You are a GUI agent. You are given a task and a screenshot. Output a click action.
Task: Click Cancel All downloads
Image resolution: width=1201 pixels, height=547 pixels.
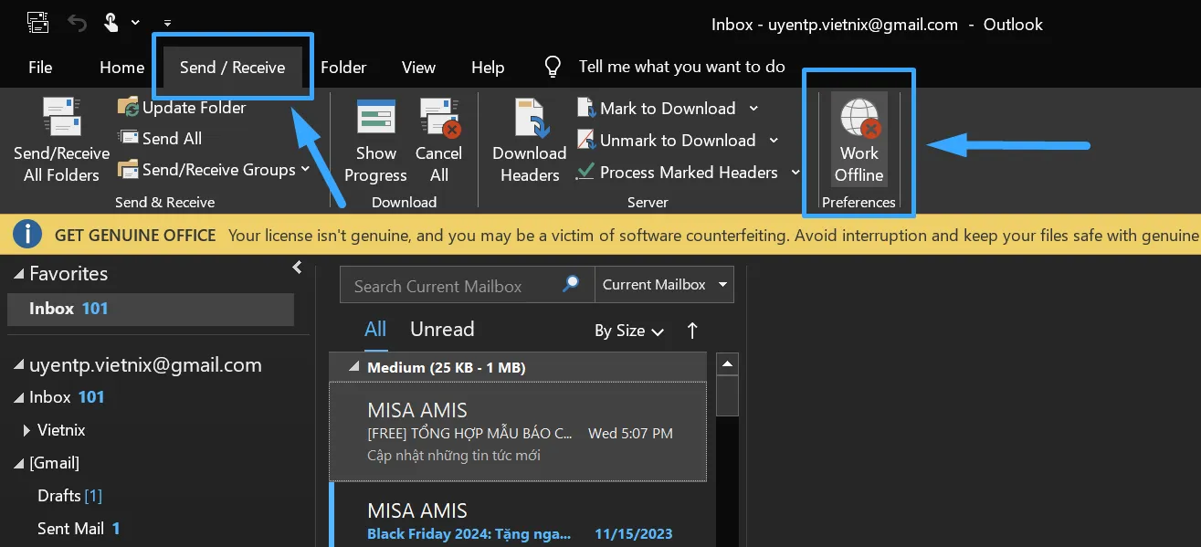coord(438,141)
